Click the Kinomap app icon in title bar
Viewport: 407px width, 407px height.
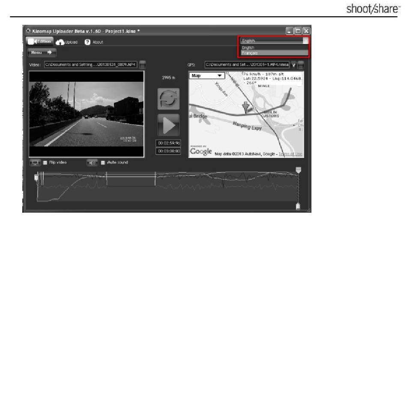tap(28, 31)
